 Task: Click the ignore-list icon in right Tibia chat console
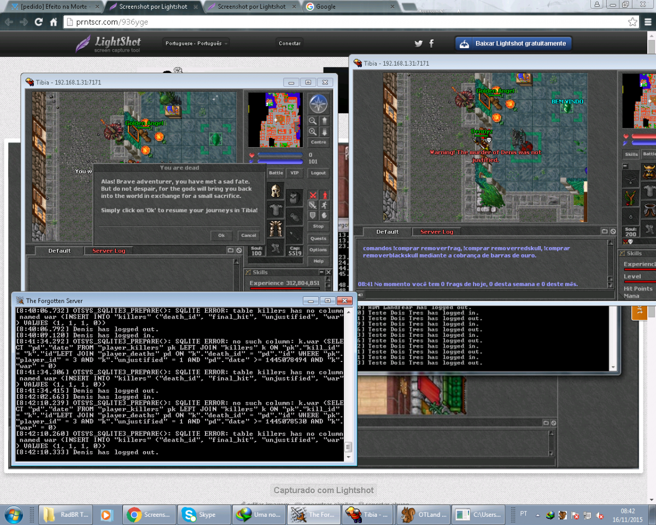[x=613, y=232]
